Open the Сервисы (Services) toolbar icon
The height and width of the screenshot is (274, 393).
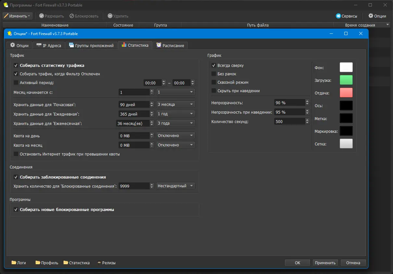(338, 16)
